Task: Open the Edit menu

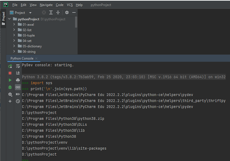Action: coord(24,5)
